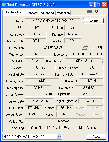The image size is (109, 142).
Task: Click the DirectX Support value 7.0
Action: point(92,67)
